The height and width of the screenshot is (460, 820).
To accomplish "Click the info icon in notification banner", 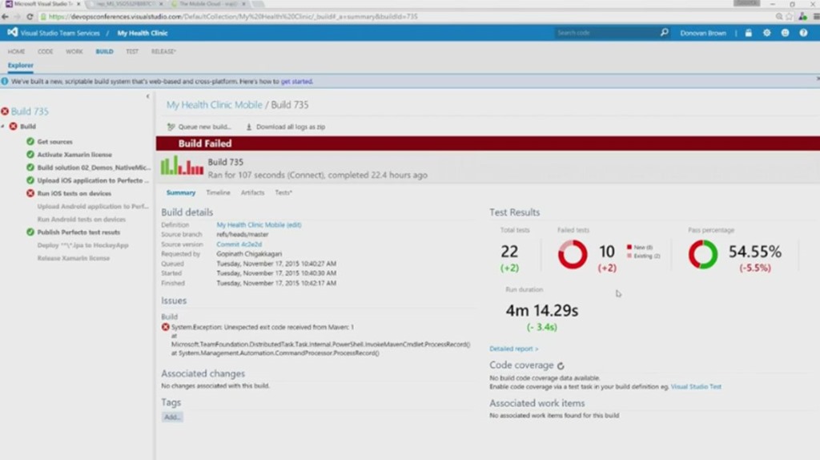I will (x=5, y=81).
